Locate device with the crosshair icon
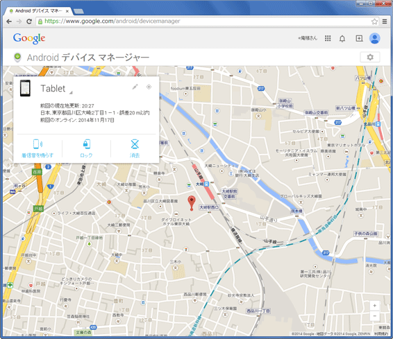Image resolution: width=393 pixels, height=339 pixels. (x=149, y=87)
